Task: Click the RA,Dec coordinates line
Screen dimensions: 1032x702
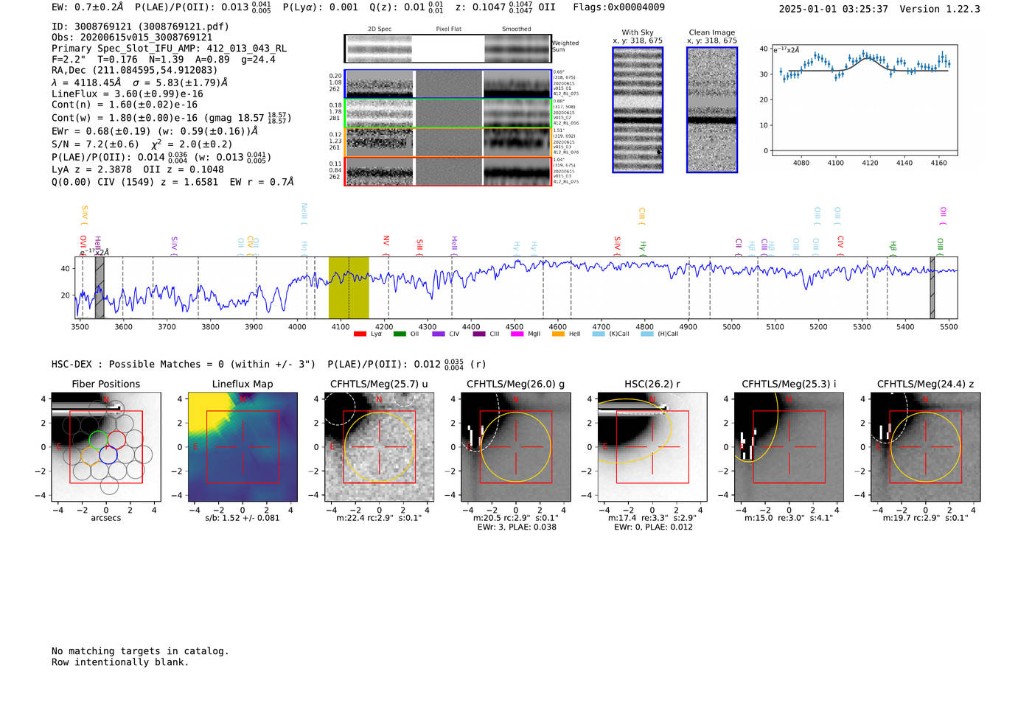Action: (135, 71)
